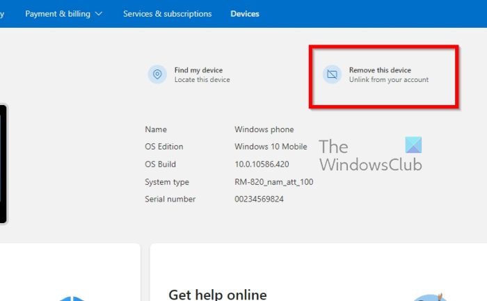Select the OS Edition label
The image size is (487, 301).
click(164, 147)
